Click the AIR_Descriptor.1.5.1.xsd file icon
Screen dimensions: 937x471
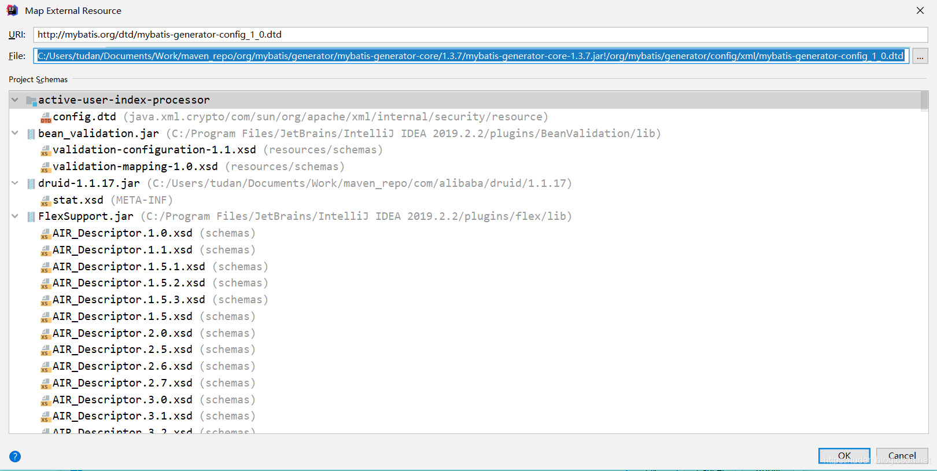click(46, 267)
